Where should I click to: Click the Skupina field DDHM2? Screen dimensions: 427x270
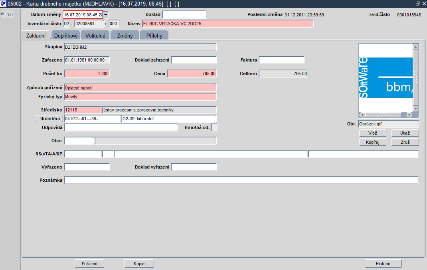click(x=144, y=47)
